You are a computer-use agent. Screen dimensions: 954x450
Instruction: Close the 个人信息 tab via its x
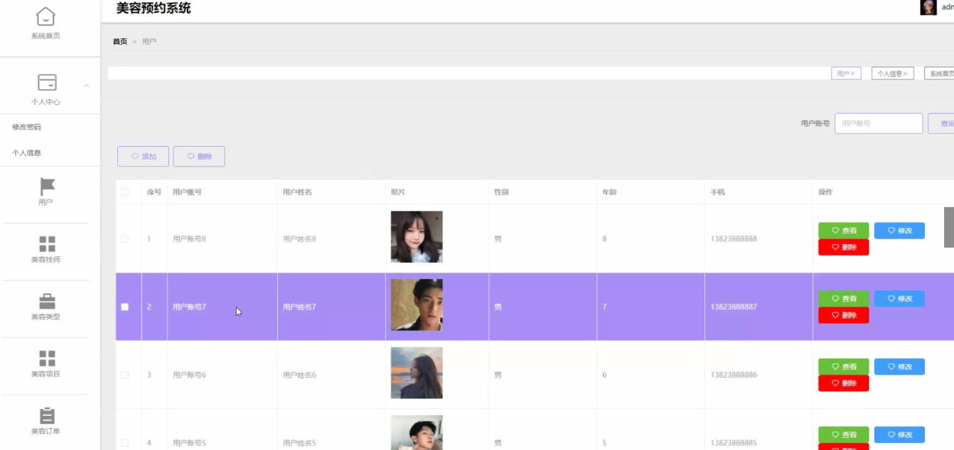pyautogui.click(x=905, y=74)
